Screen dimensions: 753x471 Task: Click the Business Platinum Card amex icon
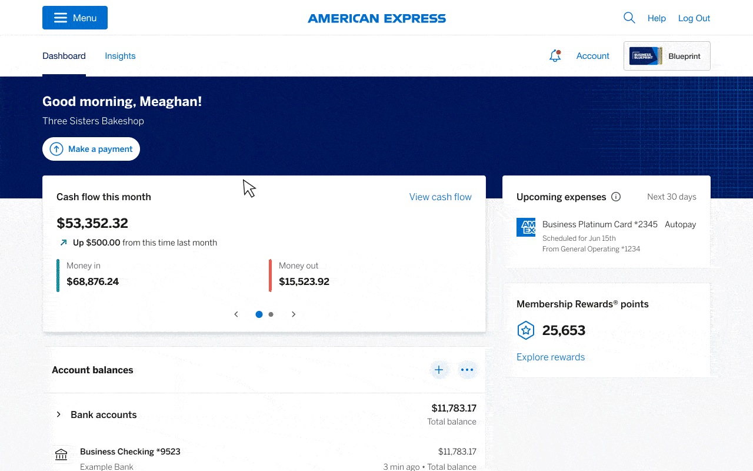pos(526,227)
